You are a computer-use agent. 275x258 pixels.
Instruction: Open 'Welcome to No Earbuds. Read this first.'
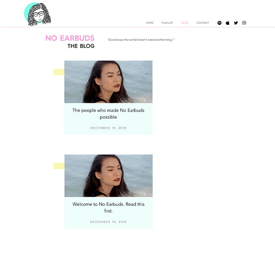(x=108, y=207)
